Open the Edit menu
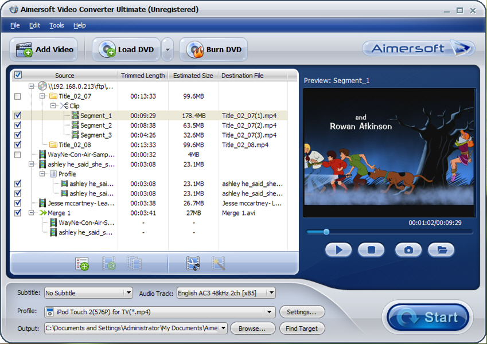 click(34, 25)
